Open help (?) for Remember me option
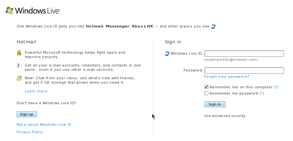 [276, 87]
